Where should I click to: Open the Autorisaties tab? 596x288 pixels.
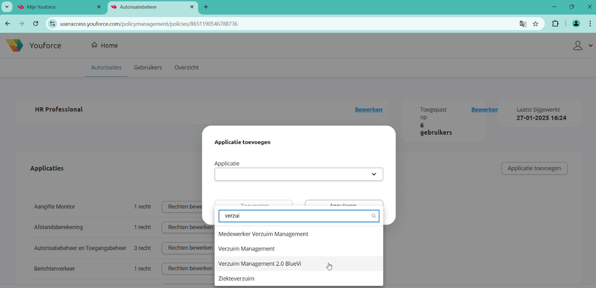106,67
